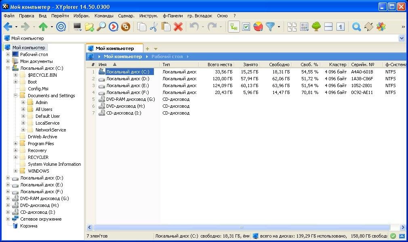Cut selection using the scissors icon
Screen dimensions: 408x242
[154, 27]
